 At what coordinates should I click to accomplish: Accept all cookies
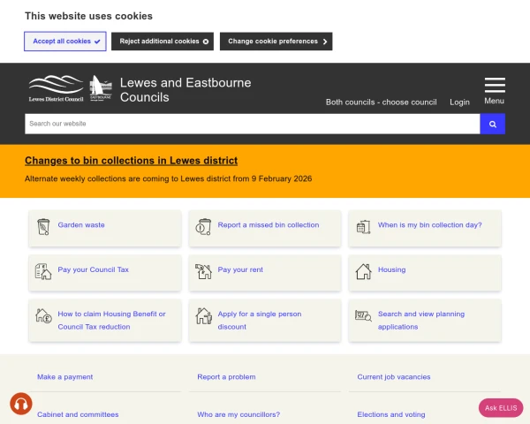pos(64,42)
